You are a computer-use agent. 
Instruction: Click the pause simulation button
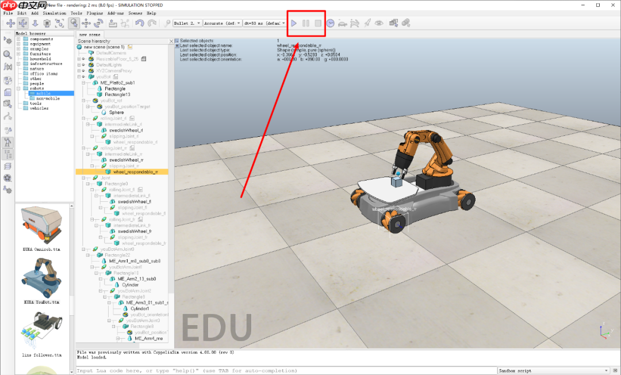pos(306,24)
